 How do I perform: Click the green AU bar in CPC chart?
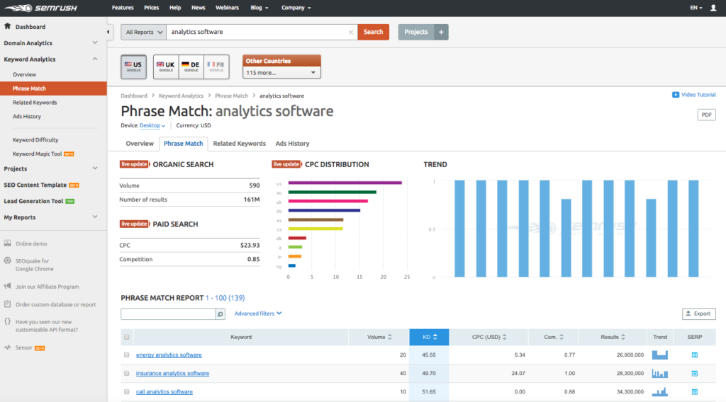(x=333, y=193)
